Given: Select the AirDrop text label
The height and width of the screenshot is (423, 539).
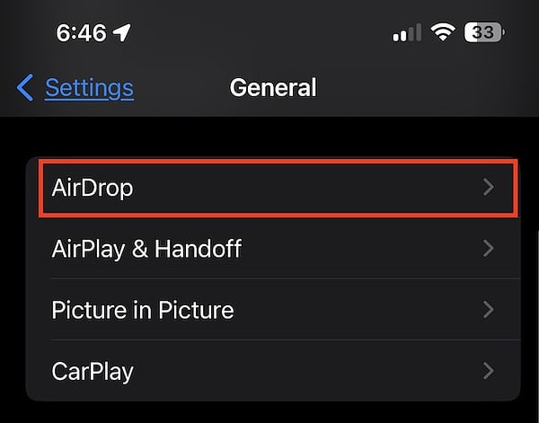Looking at the screenshot, I should point(93,188).
